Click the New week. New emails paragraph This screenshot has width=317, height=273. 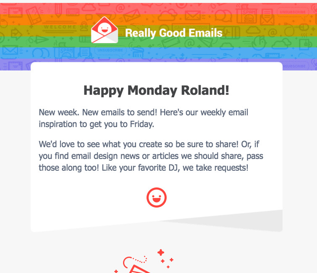coord(143,118)
